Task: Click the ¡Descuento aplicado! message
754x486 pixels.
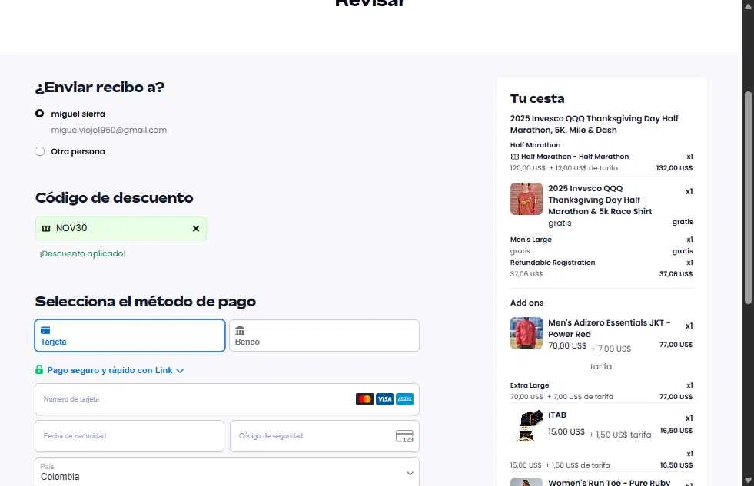Action: (x=82, y=253)
